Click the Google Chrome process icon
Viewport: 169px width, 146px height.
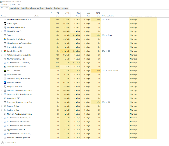click(5, 51)
